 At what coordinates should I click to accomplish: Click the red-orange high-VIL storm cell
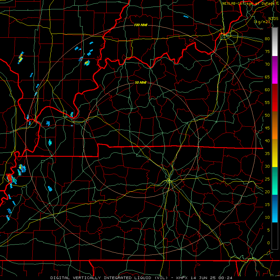[9, 178]
